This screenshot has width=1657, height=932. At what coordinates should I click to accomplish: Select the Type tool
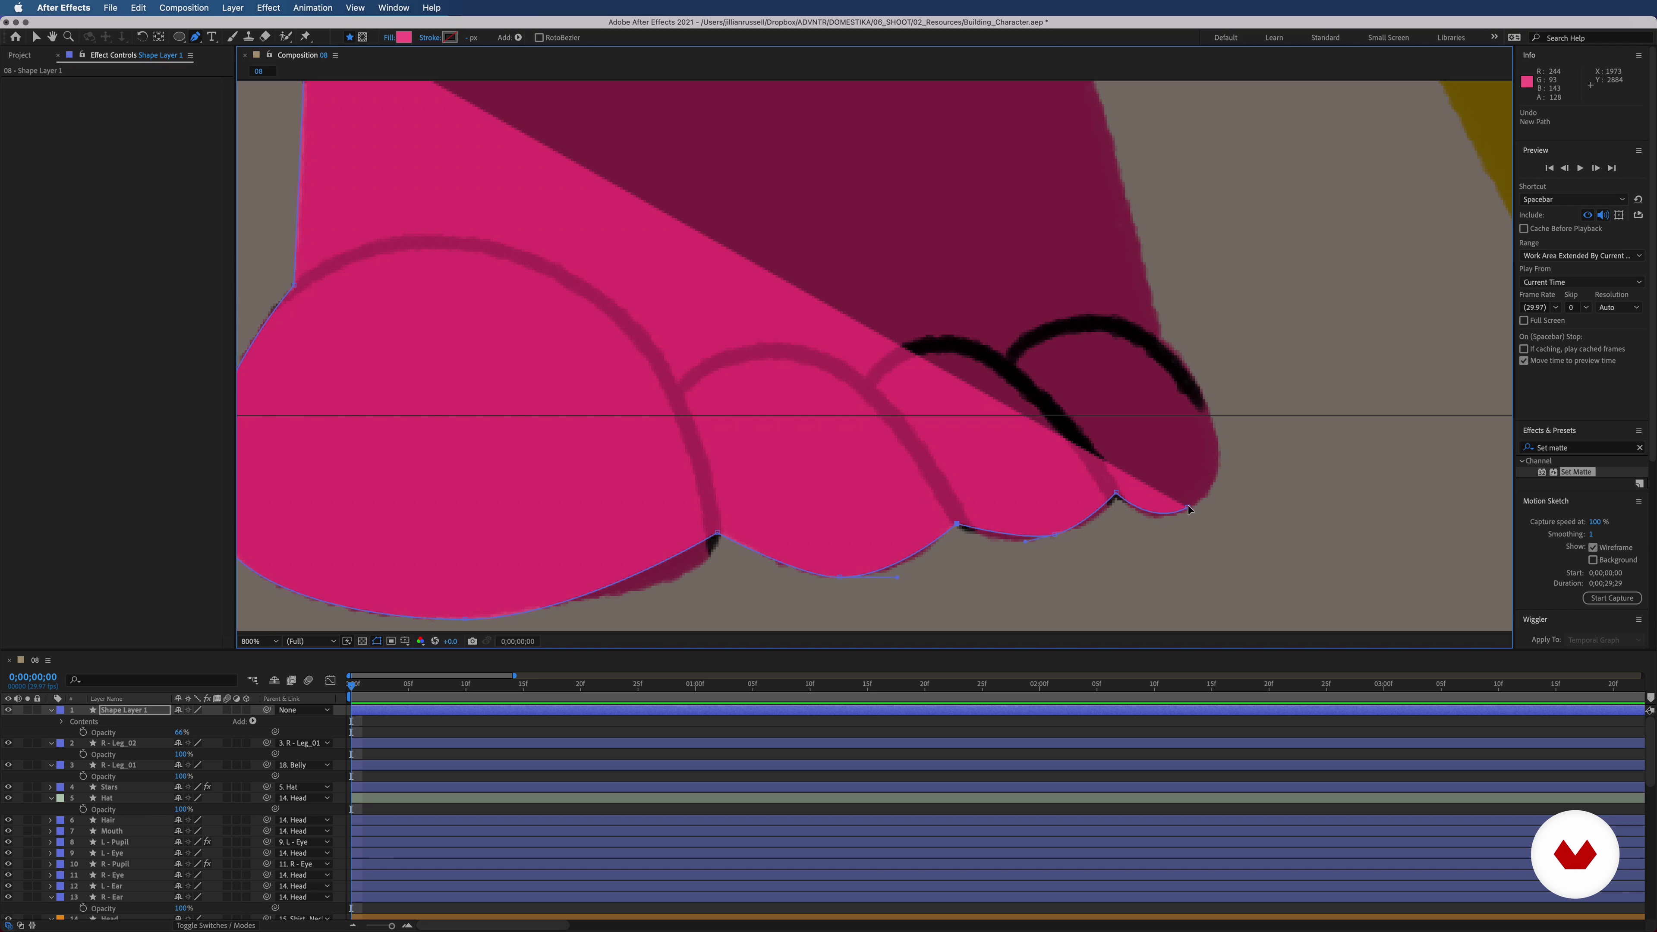(211, 37)
